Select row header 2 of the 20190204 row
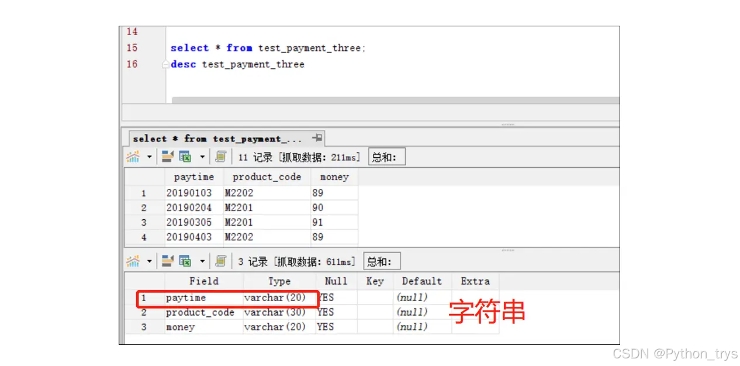Screen dimensions: 740x366 (144, 208)
